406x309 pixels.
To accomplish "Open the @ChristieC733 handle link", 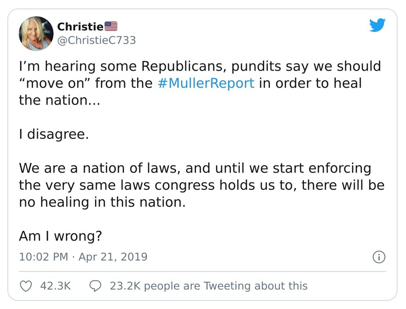I will [97, 40].
